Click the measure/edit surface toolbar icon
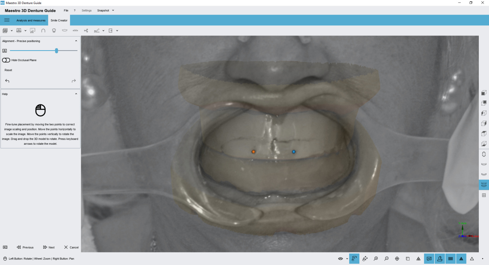This screenshot has height=265, width=489. click(x=97, y=31)
